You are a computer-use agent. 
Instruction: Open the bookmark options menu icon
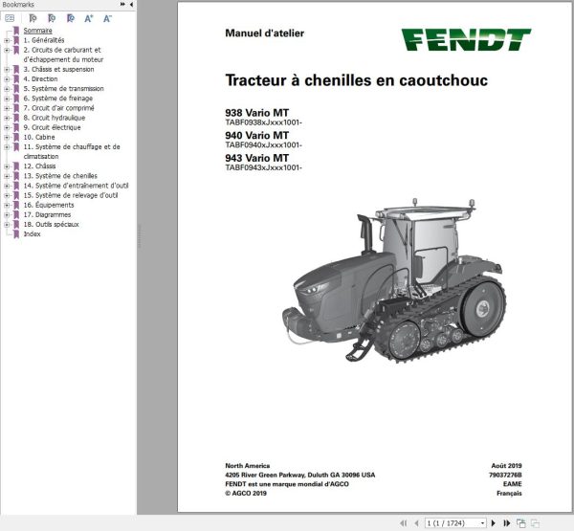point(10,18)
